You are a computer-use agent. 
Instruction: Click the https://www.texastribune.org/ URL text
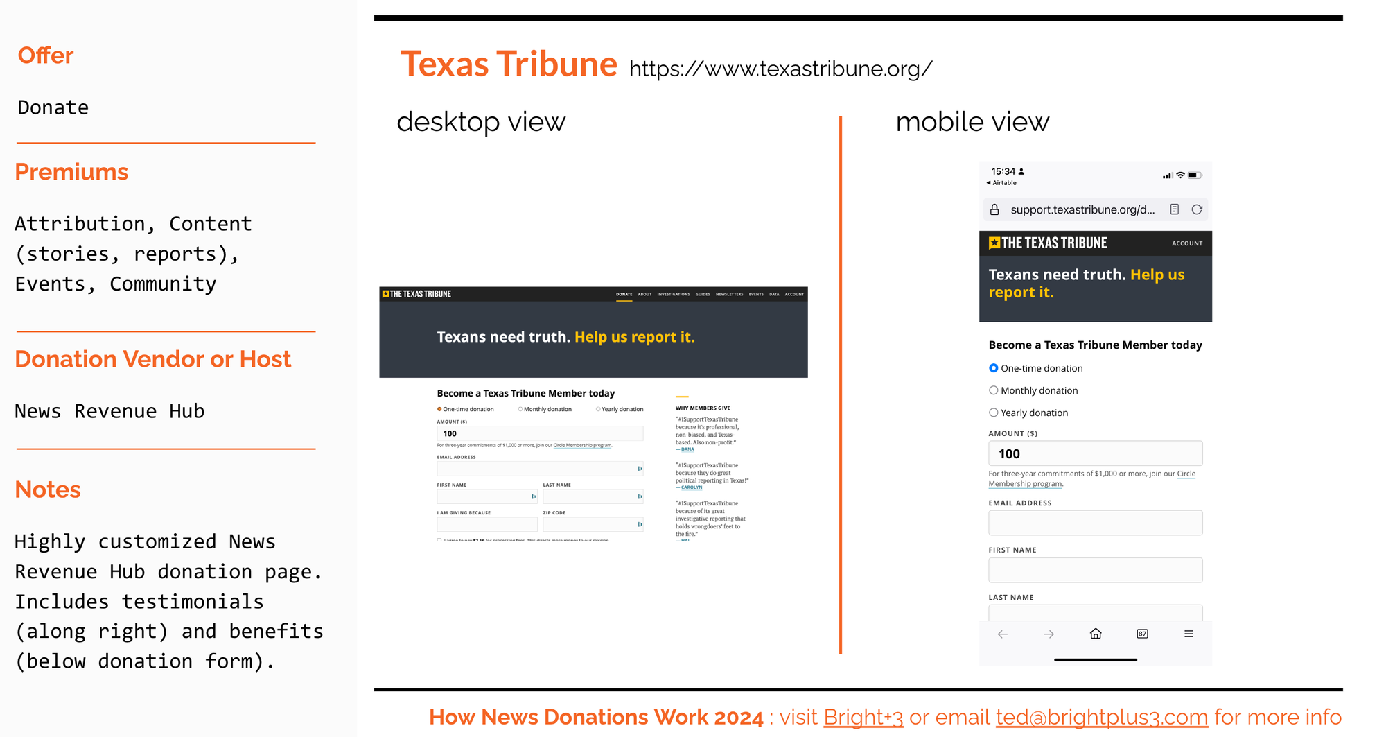(781, 69)
